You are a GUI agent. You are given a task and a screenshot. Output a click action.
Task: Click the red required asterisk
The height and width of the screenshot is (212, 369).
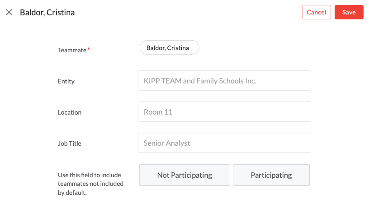click(x=89, y=50)
